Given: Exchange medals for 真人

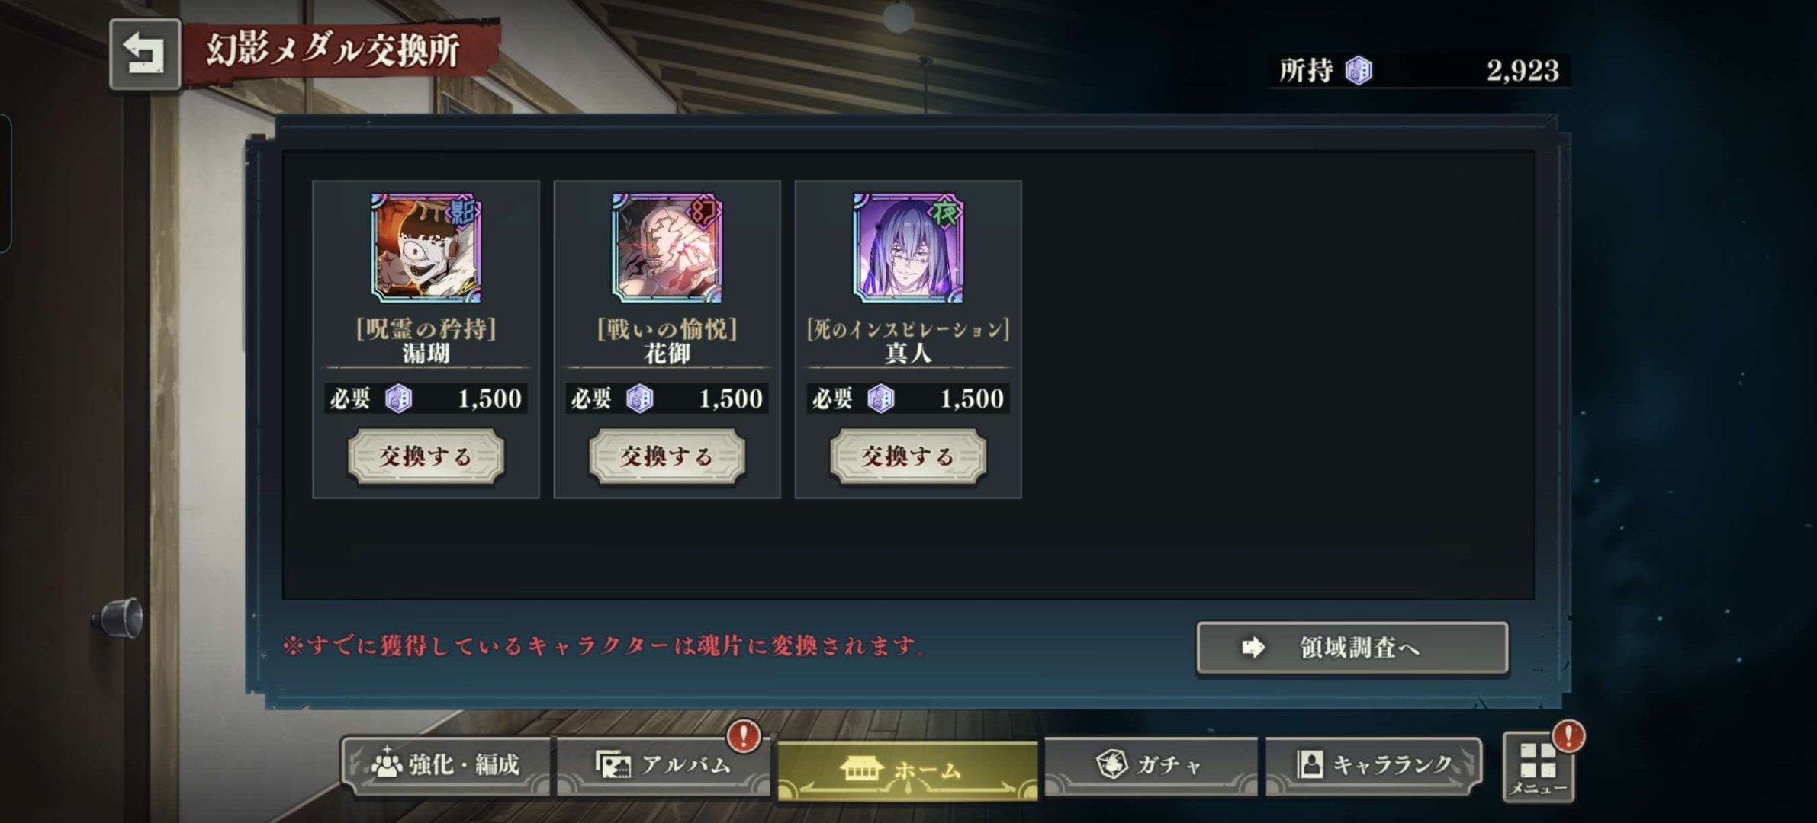Looking at the screenshot, I should click(x=908, y=456).
